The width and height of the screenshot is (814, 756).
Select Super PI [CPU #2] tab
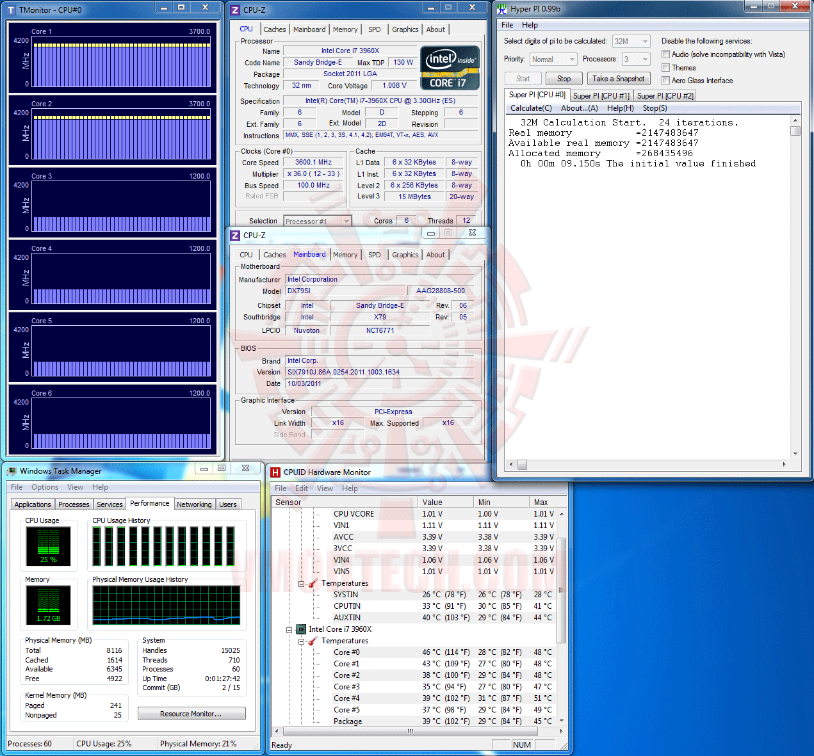tap(665, 96)
